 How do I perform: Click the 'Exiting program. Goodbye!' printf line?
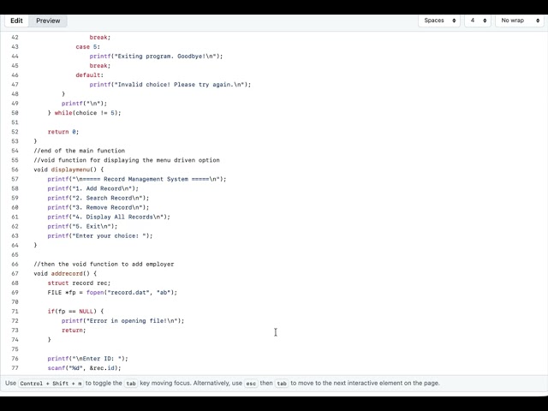tap(156, 57)
